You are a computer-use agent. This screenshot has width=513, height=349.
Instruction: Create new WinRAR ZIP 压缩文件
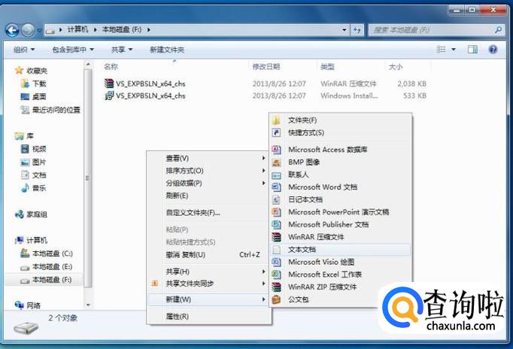(340, 287)
